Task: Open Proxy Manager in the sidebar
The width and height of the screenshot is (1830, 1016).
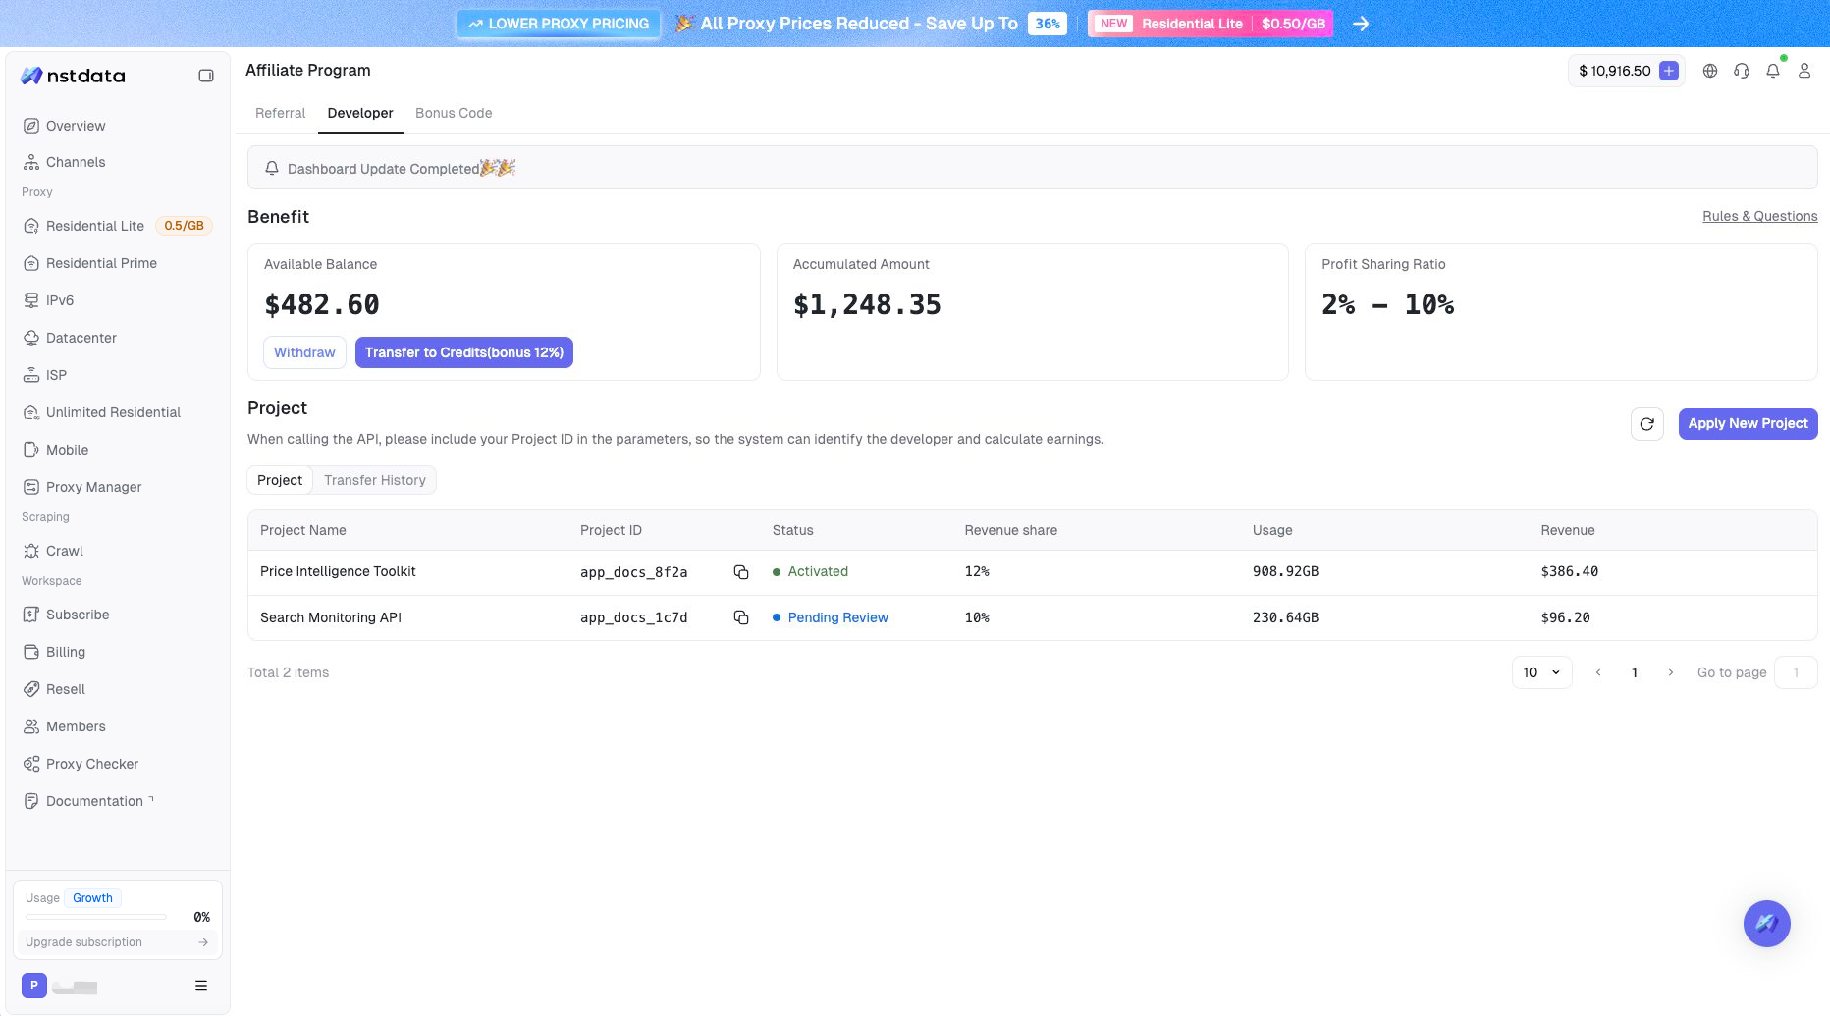Action: pyautogui.click(x=82, y=487)
